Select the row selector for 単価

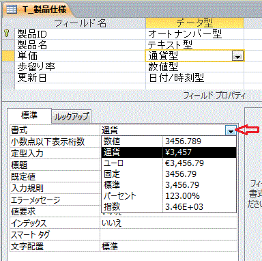coord(8,56)
